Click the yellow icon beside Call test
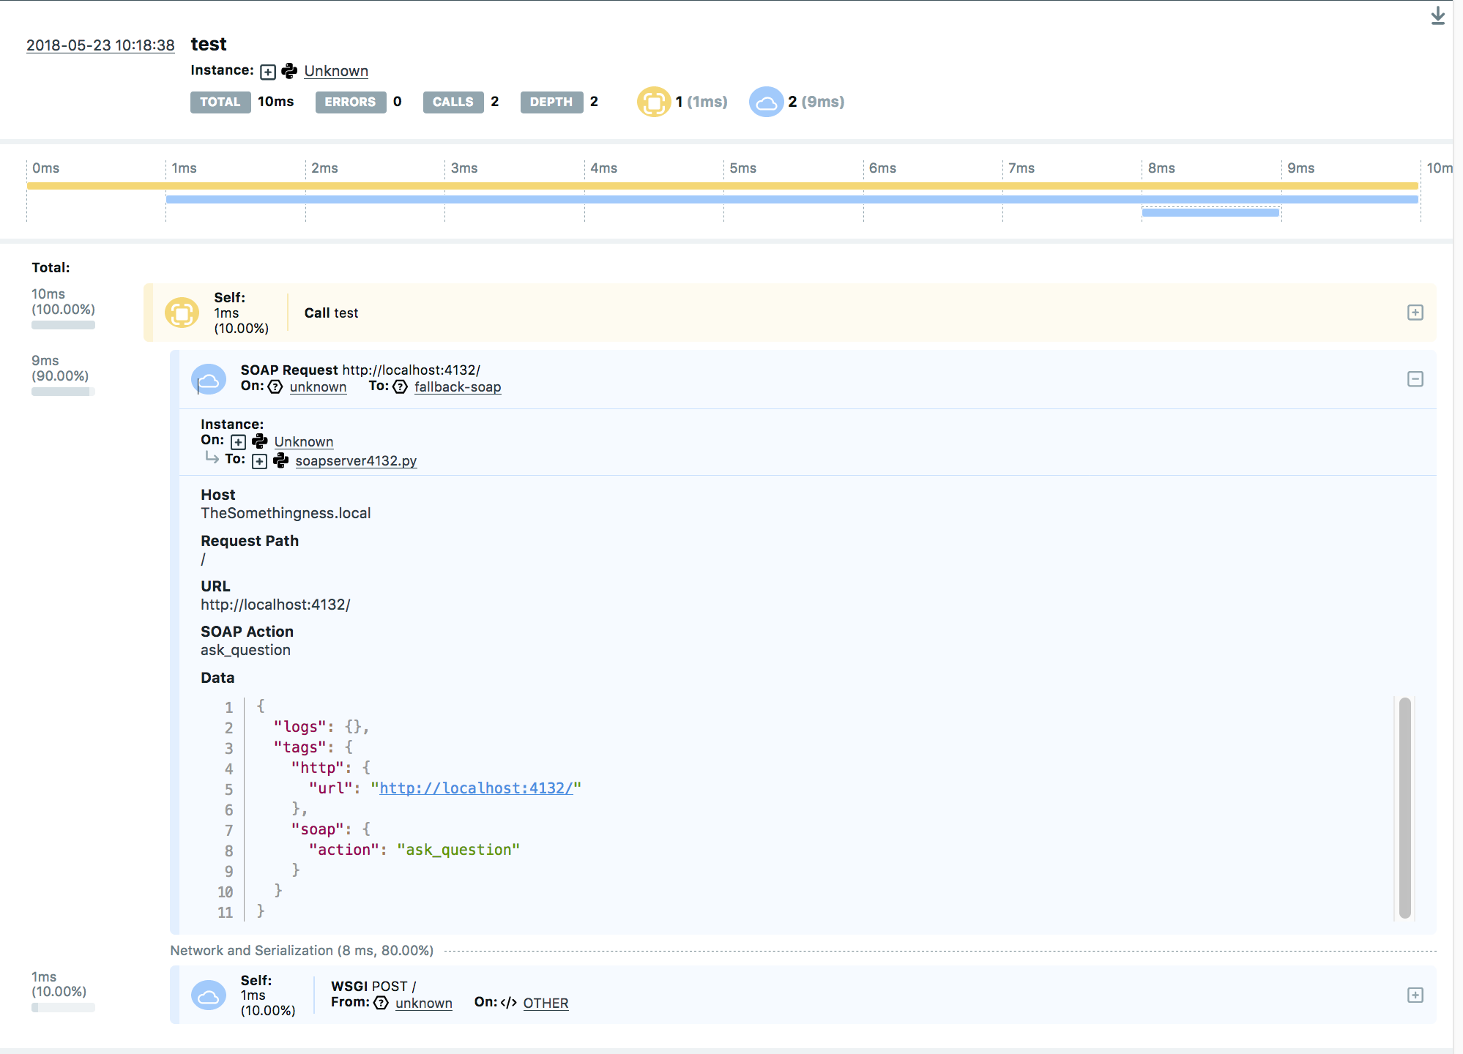 coord(182,313)
